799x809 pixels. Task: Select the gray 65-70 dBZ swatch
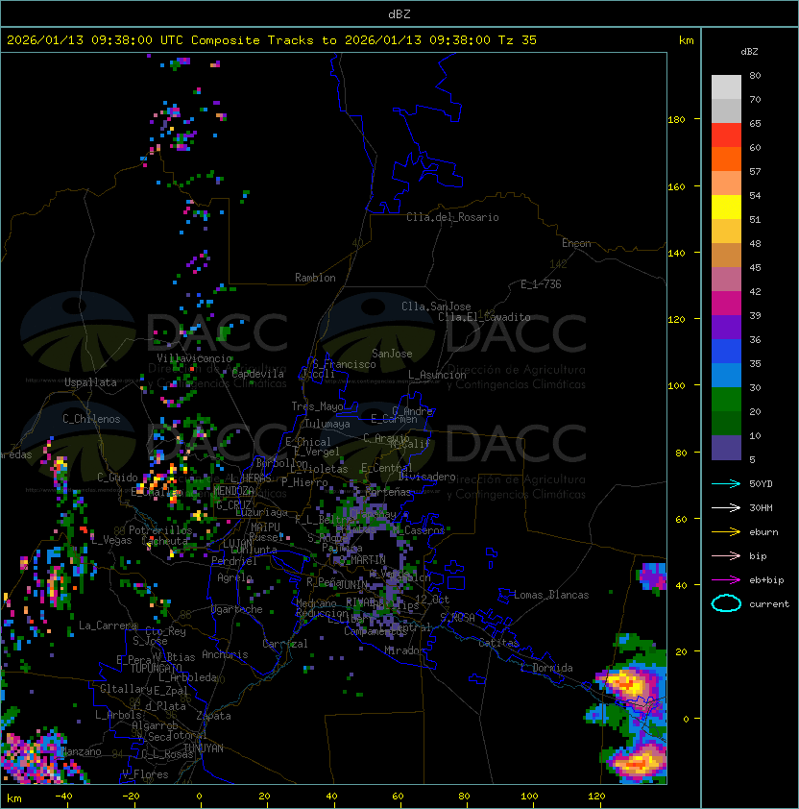726,110
